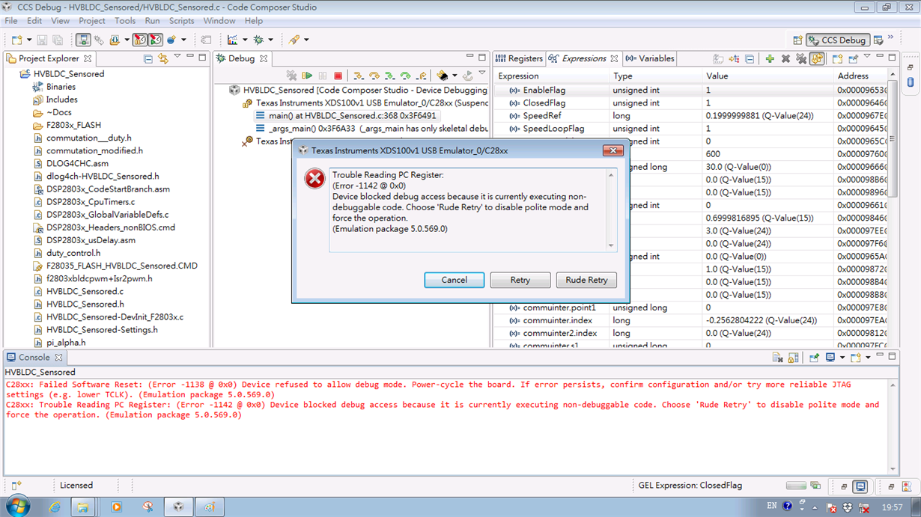Click Collapse All icon in Expressions toolbar

pos(750,58)
